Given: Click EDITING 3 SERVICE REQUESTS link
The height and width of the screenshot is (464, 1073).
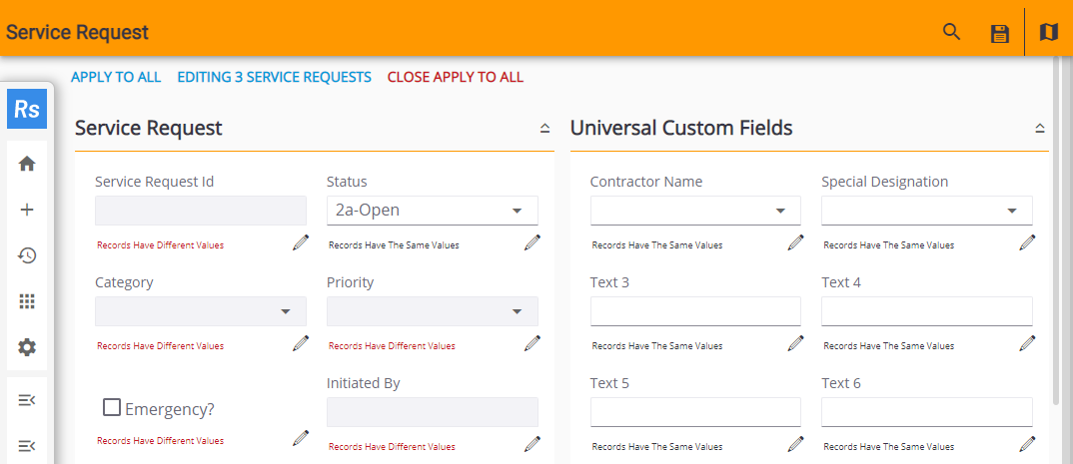Looking at the screenshot, I should tap(275, 77).
